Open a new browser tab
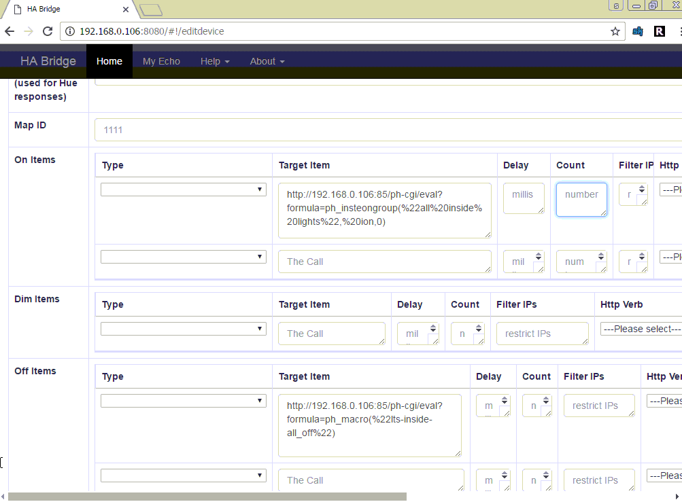The width and height of the screenshot is (682, 502). point(150,10)
